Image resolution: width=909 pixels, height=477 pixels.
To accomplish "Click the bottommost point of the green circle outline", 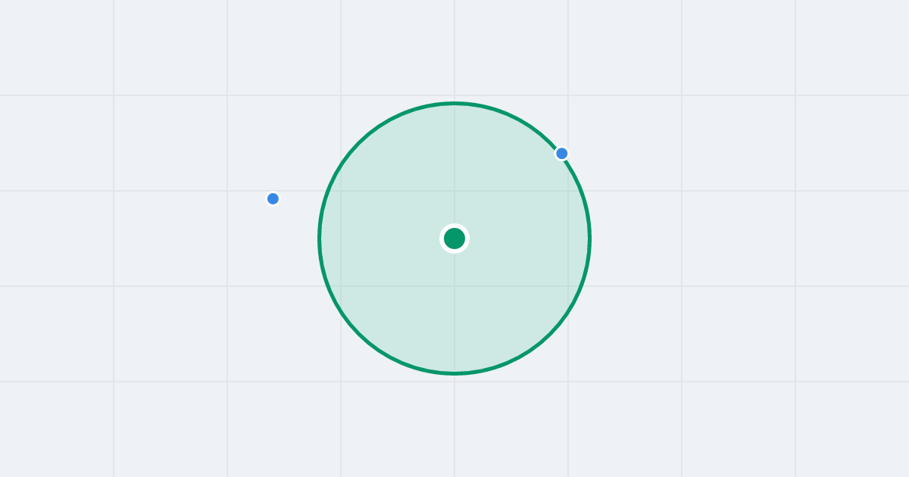I will coord(454,373).
